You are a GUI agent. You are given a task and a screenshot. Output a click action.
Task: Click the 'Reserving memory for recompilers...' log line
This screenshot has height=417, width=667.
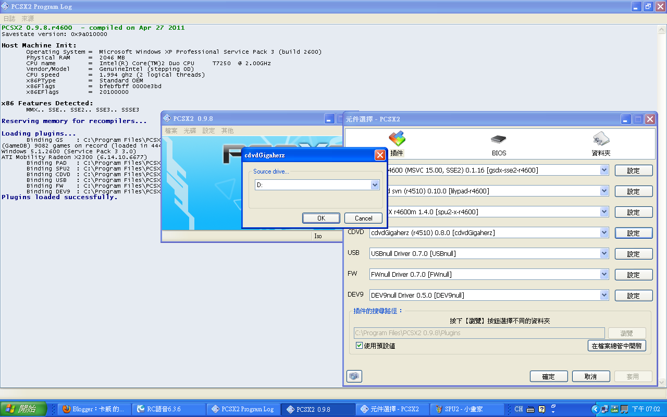pyautogui.click(x=74, y=121)
